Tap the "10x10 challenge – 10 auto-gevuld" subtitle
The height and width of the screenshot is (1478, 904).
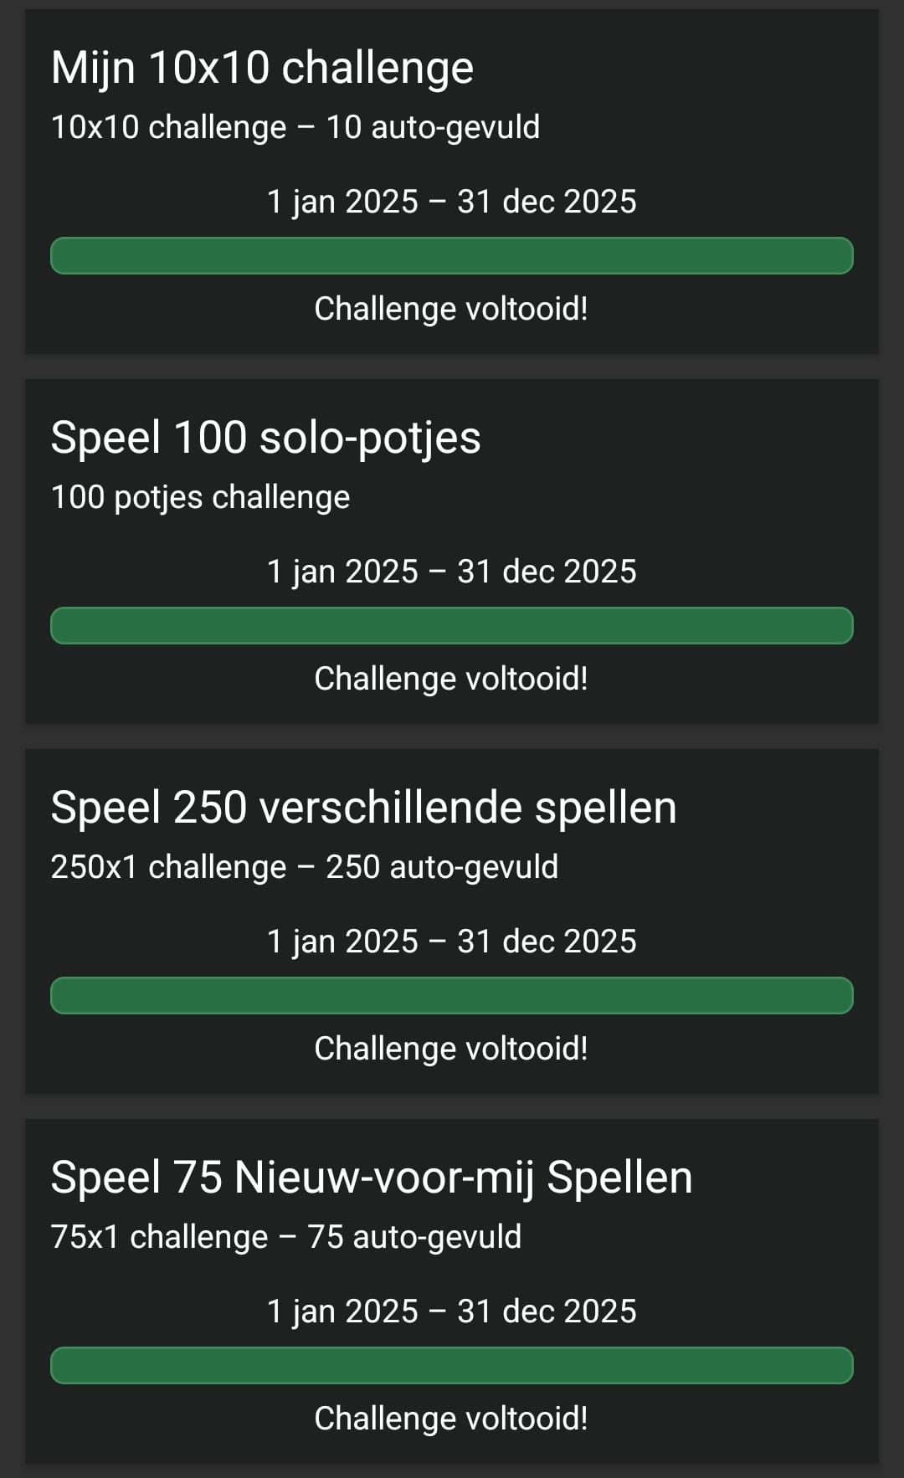(295, 127)
